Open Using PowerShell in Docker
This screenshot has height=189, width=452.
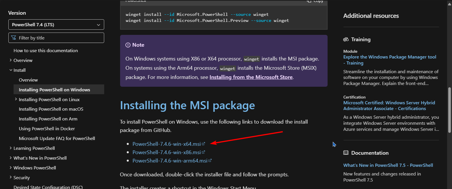[x=47, y=128]
